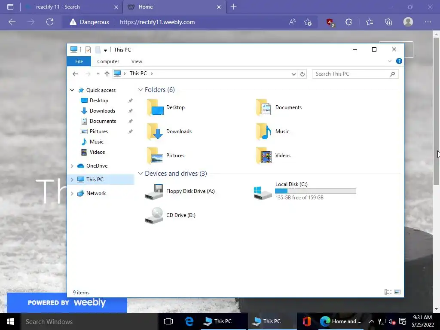The image size is (440, 330).
Task: Open Action Center notifications icon
Action: click(x=403, y=321)
